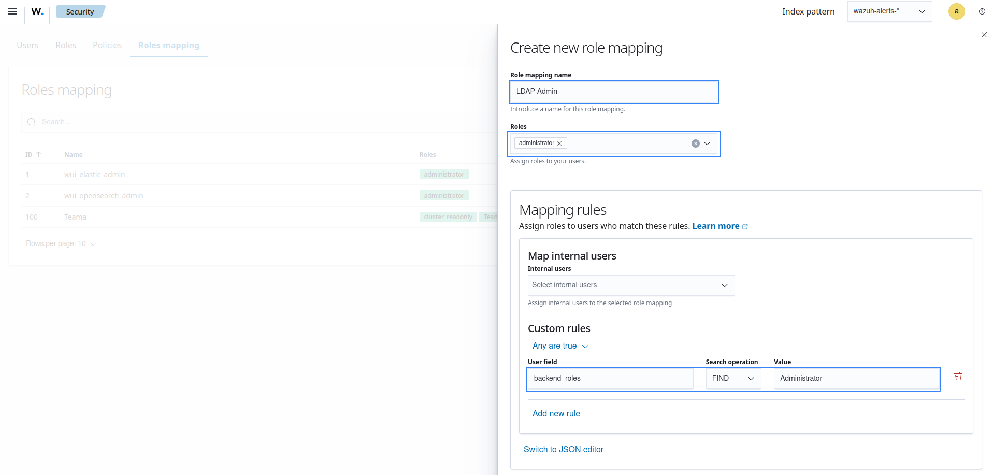The image size is (993, 475).
Task: Delete the backend_roles rule using the trash icon
Action: (957, 376)
